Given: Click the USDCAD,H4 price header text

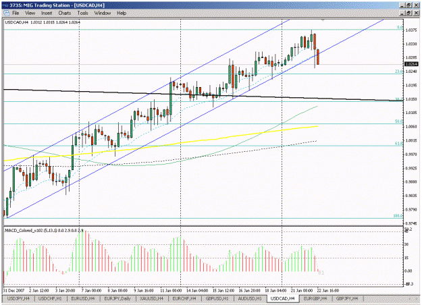Looking at the screenshot, I should coord(43,22).
